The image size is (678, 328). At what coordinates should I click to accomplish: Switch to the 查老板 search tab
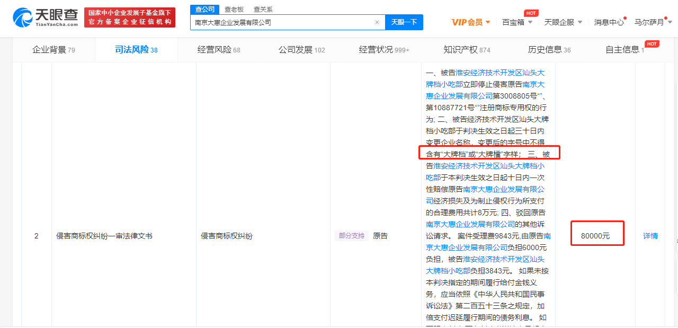(x=234, y=9)
